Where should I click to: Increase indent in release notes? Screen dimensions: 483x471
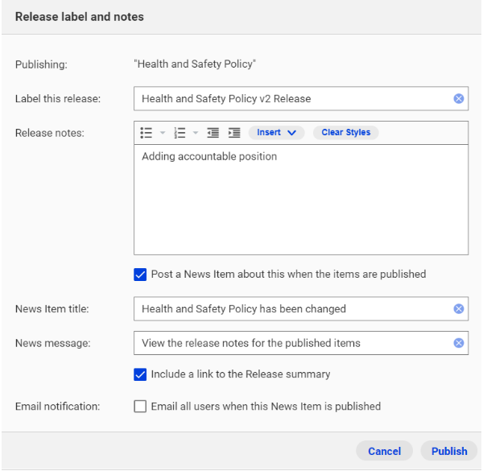point(234,133)
